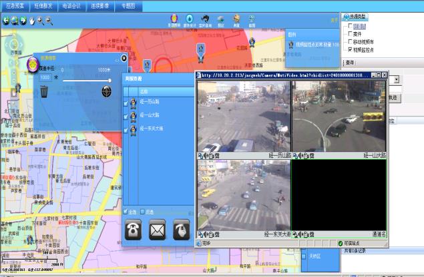Close the resource search panel with X
The image size is (424, 277).
point(124,58)
